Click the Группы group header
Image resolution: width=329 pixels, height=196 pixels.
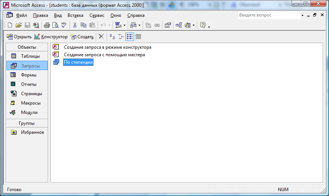(27, 123)
